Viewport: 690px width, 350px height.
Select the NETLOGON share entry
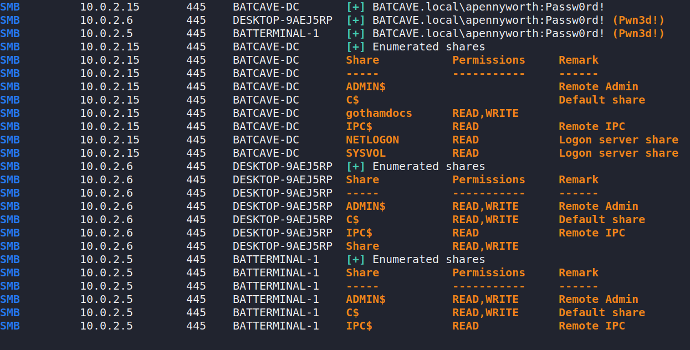(372, 140)
